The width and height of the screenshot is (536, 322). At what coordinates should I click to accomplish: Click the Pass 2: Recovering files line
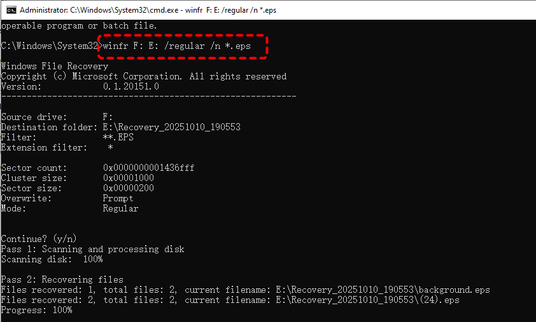[62, 279]
